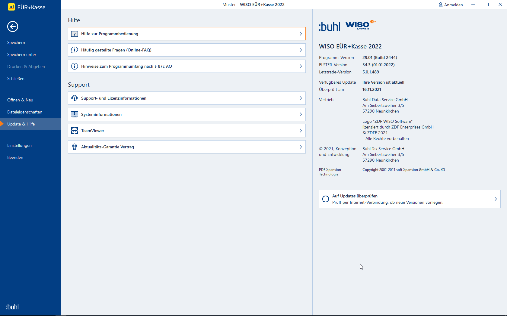The image size is (507, 316).
Task: Select Drucken & Abgeben in the sidebar
Action: pos(30,67)
